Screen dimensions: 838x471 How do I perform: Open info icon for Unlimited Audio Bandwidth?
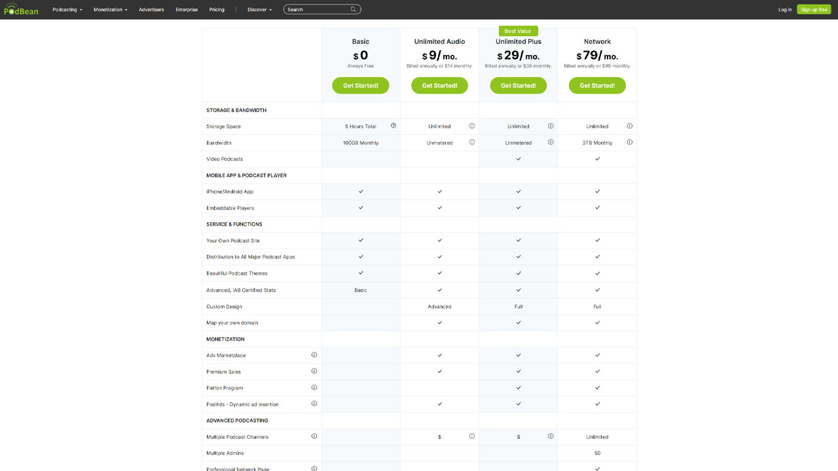[472, 142]
